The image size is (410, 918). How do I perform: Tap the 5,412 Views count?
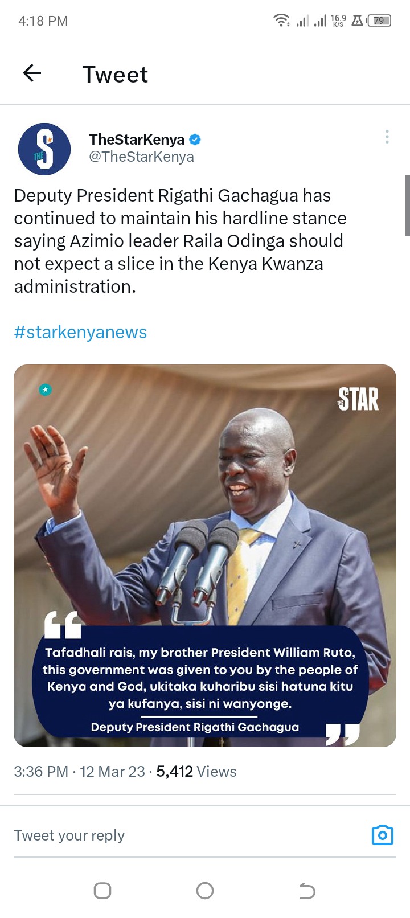196,772
